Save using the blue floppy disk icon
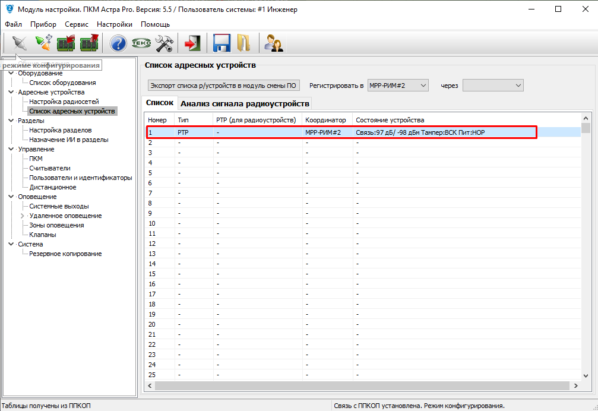This screenshot has height=411, width=598. [x=222, y=43]
